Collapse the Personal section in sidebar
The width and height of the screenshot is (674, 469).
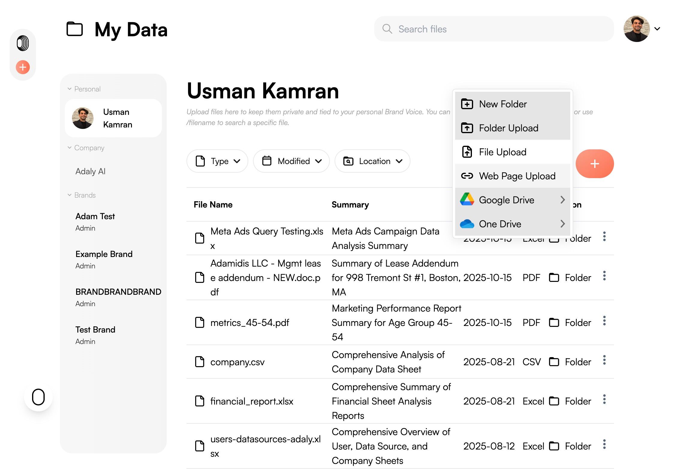pos(70,89)
